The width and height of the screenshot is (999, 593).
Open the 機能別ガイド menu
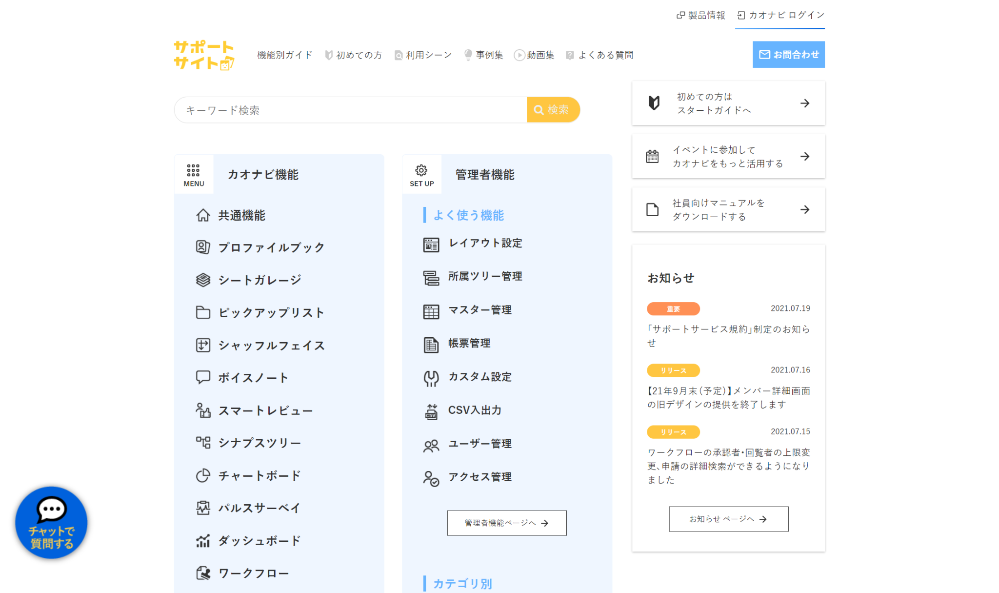tap(285, 55)
